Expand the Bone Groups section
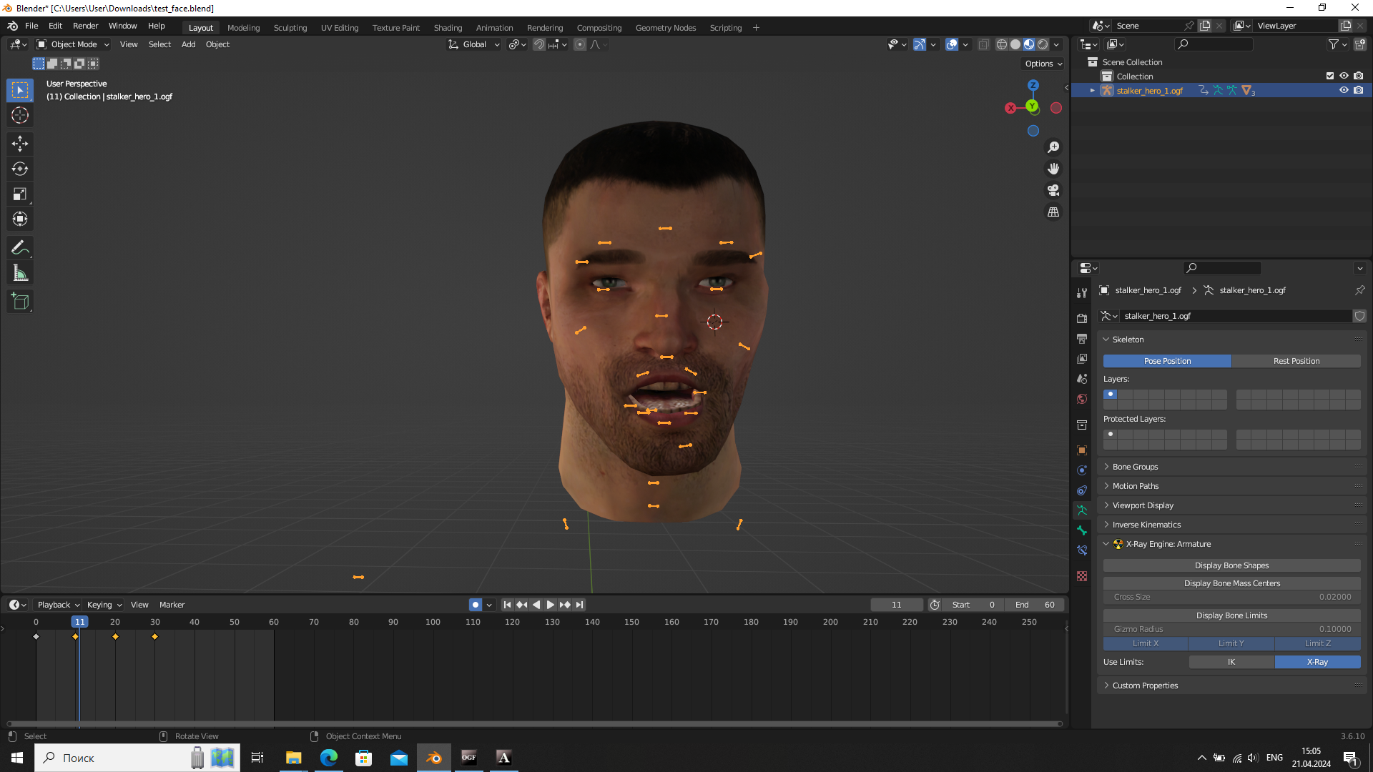1373x772 pixels. coord(1135,466)
